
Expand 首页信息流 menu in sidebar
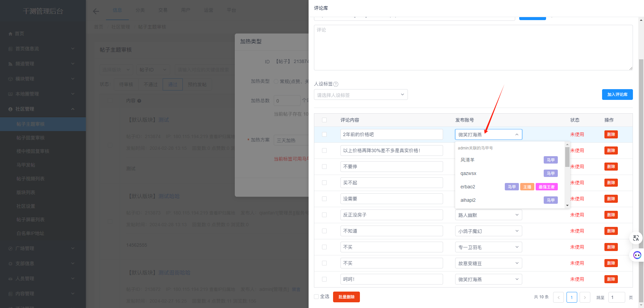[x=43, y=49]
